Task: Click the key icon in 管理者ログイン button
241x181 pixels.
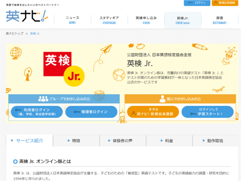Action: [77, 112]
